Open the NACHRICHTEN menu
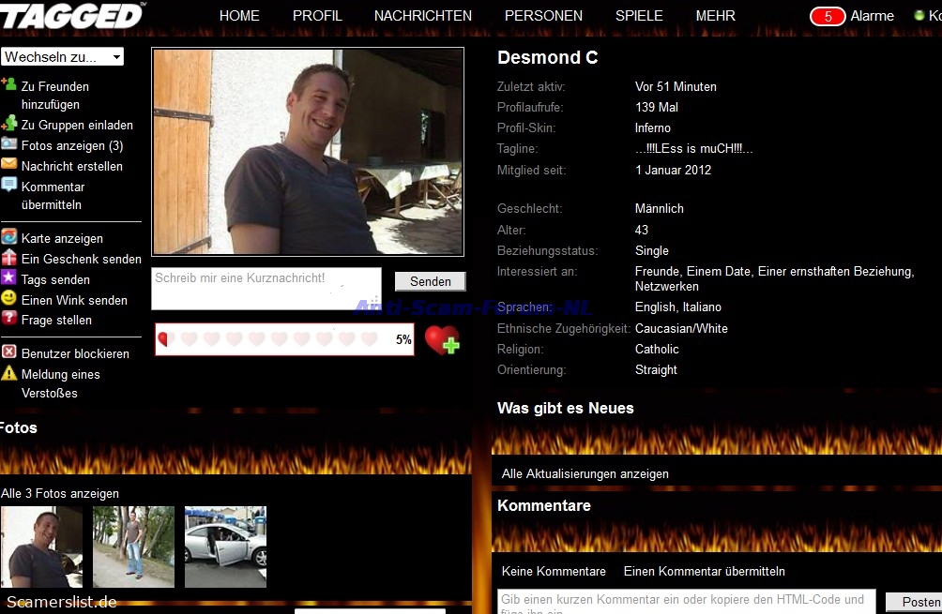 pyautogui.click(x=423, y=16)
